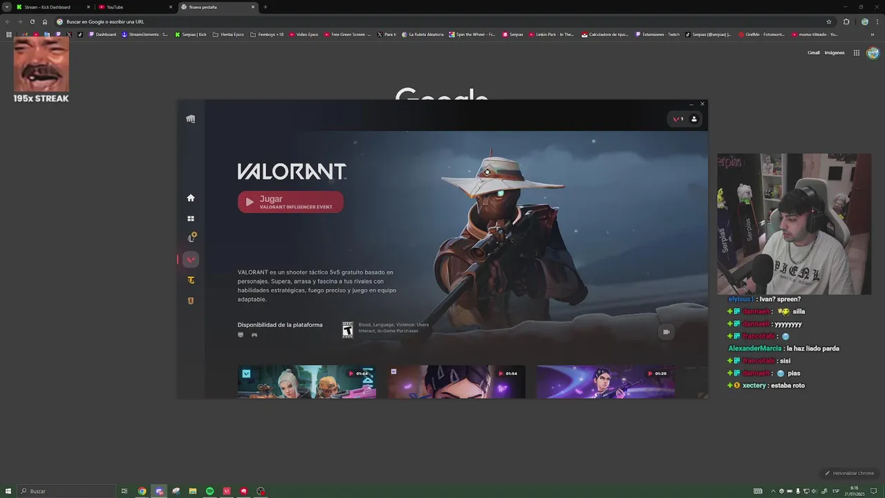
Task: Open the Chrome extensions puzzle icon
Action: click(846, 21)
